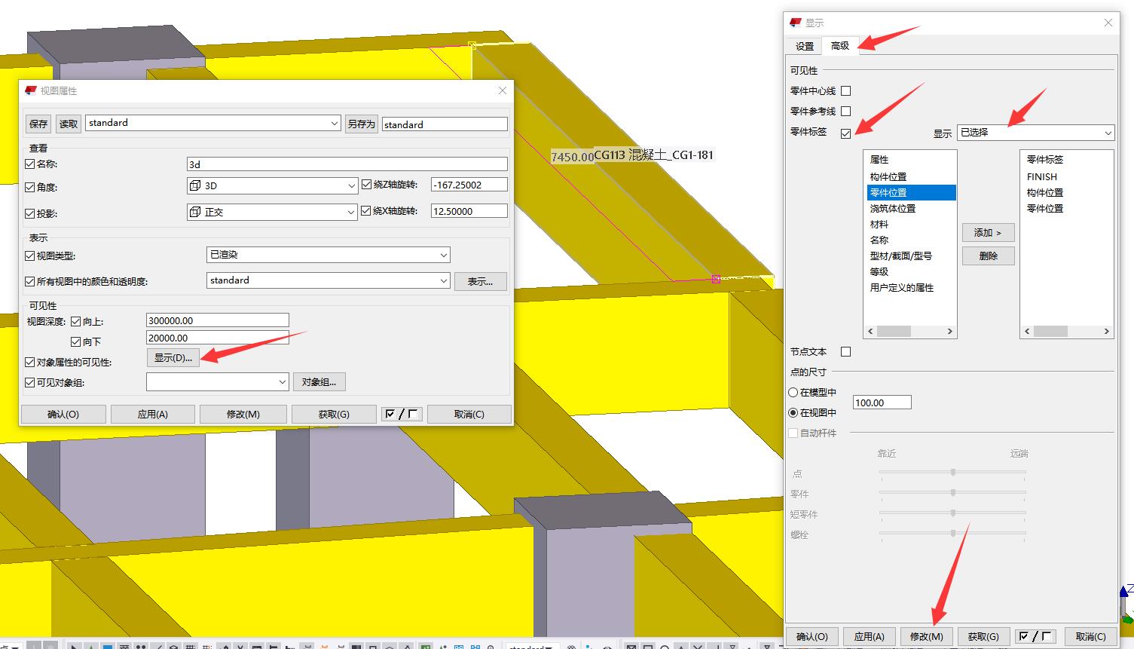Enable the 零件中心线 checkbox
The height and width of the screenshot is (649, 1134).
click(x=845, y=90)
